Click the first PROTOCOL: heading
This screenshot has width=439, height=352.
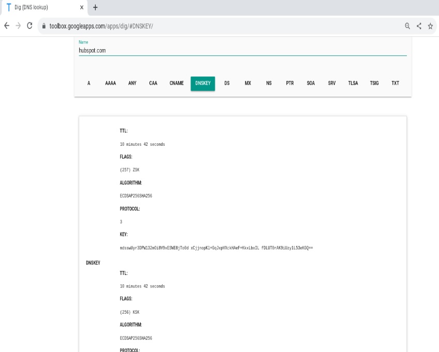[129, 209]
